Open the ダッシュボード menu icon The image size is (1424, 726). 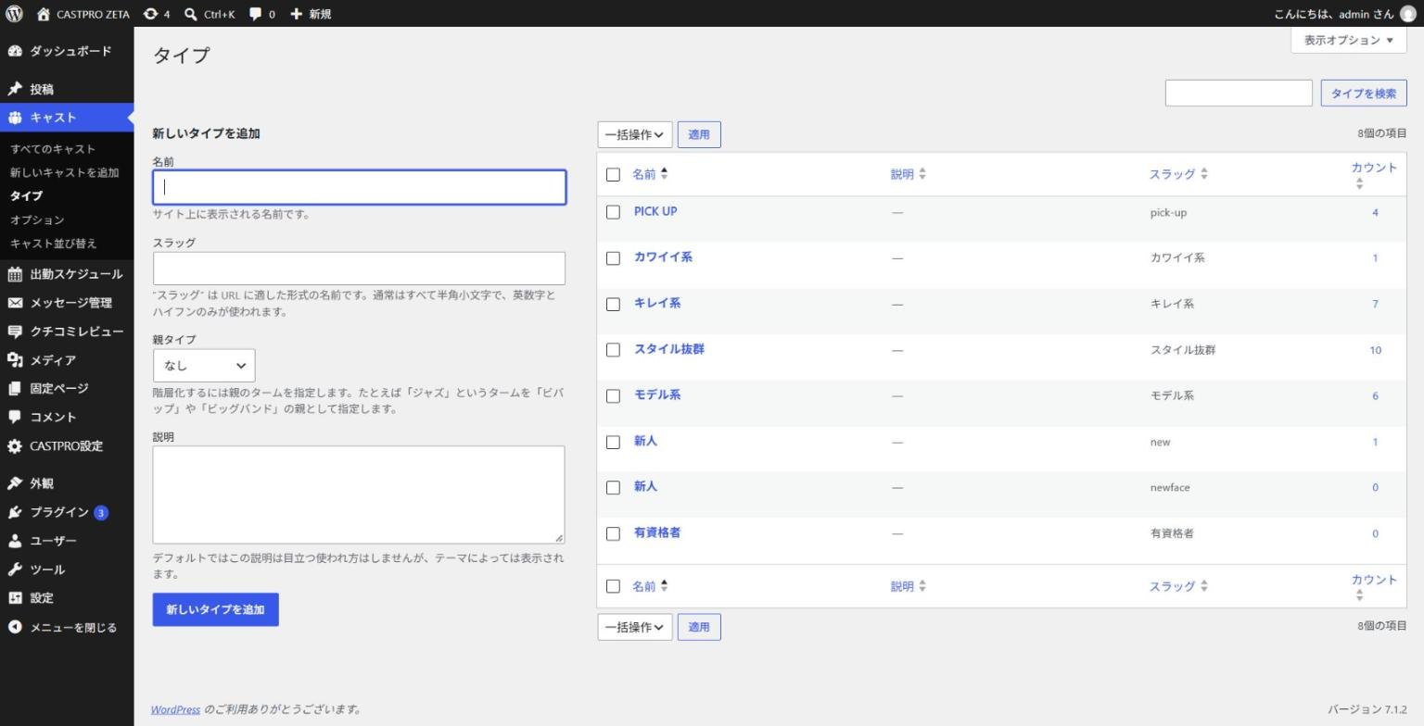coord(15,51)
